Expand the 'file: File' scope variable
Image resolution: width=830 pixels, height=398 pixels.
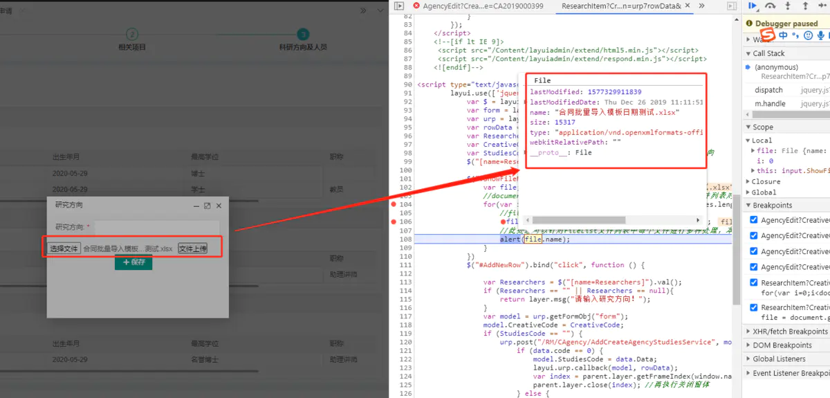(x=753, y=150)
